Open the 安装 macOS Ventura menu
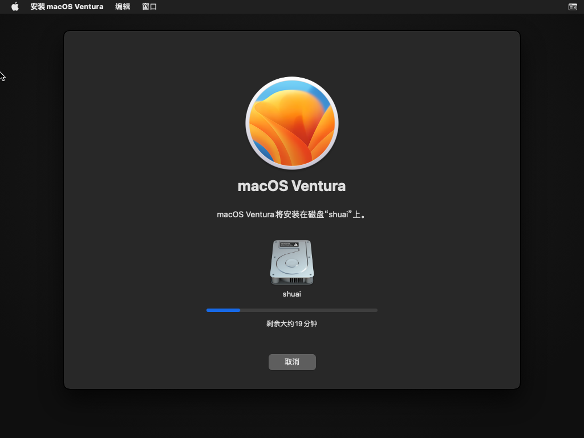The height and width of the screenshot is (438, 584). click(67, 7)
